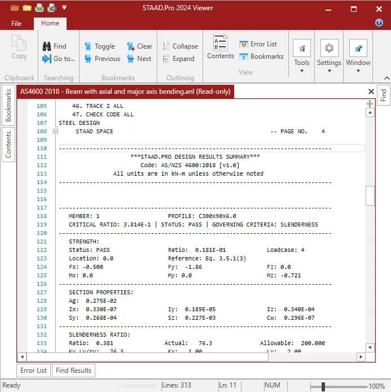The width and height of the screenshot is (391, 392).
Task: Click the 'SECTION PROPERTIES:' heading
Action: click(101, 292)
